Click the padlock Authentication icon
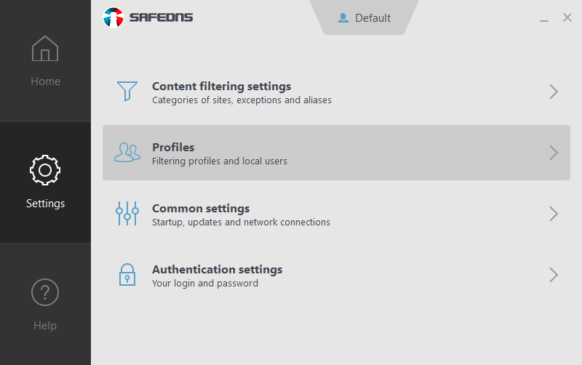 click(x=127, y=275)
